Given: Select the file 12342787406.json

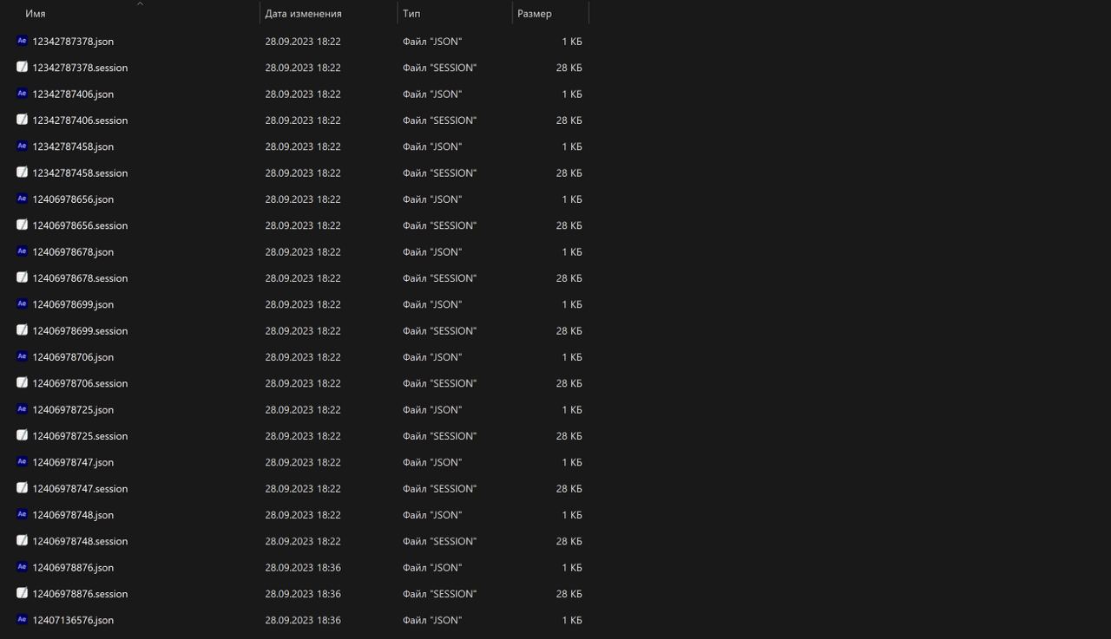Looking at the screenshot, I should click(73, 94).
